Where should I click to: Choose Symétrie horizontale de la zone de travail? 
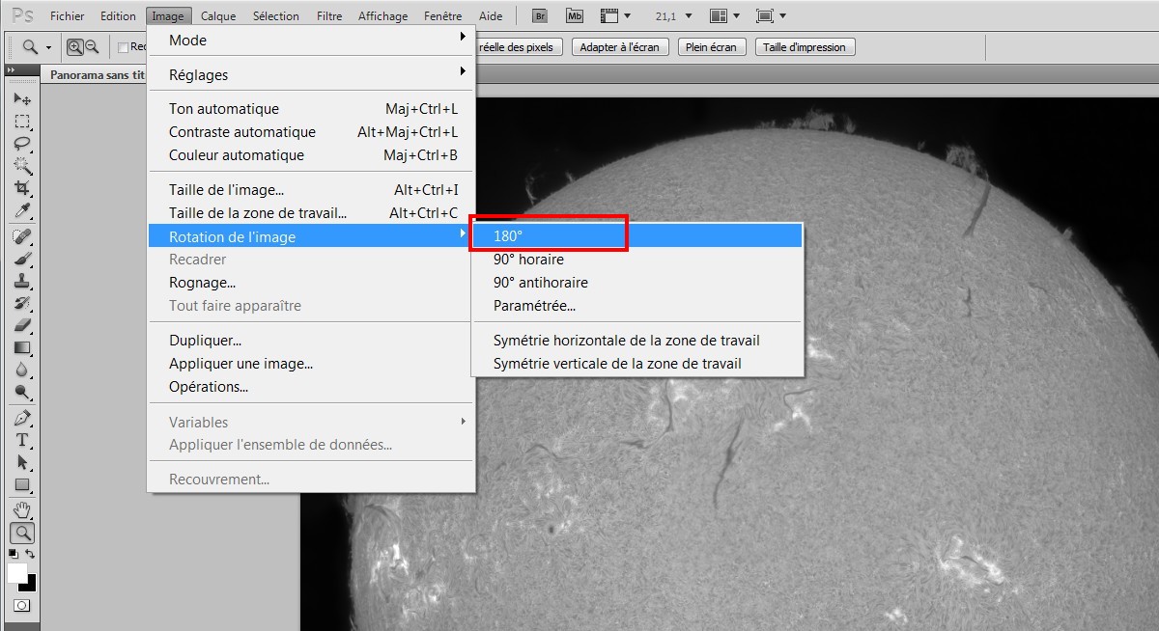[x=637, y=340]
